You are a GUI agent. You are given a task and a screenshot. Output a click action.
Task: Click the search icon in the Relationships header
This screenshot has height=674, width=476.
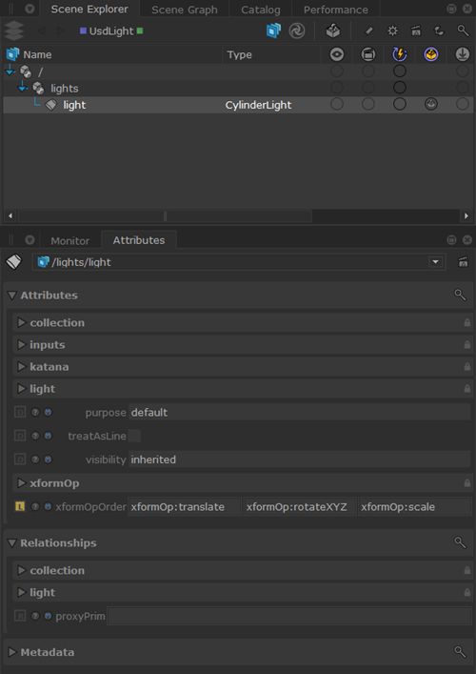click(460, 542)
